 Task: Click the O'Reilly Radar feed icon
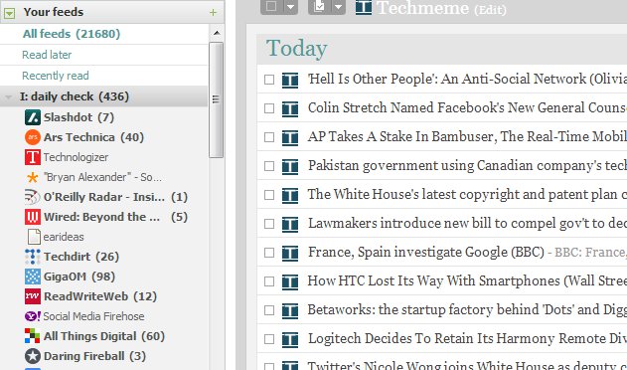point(33,197)
